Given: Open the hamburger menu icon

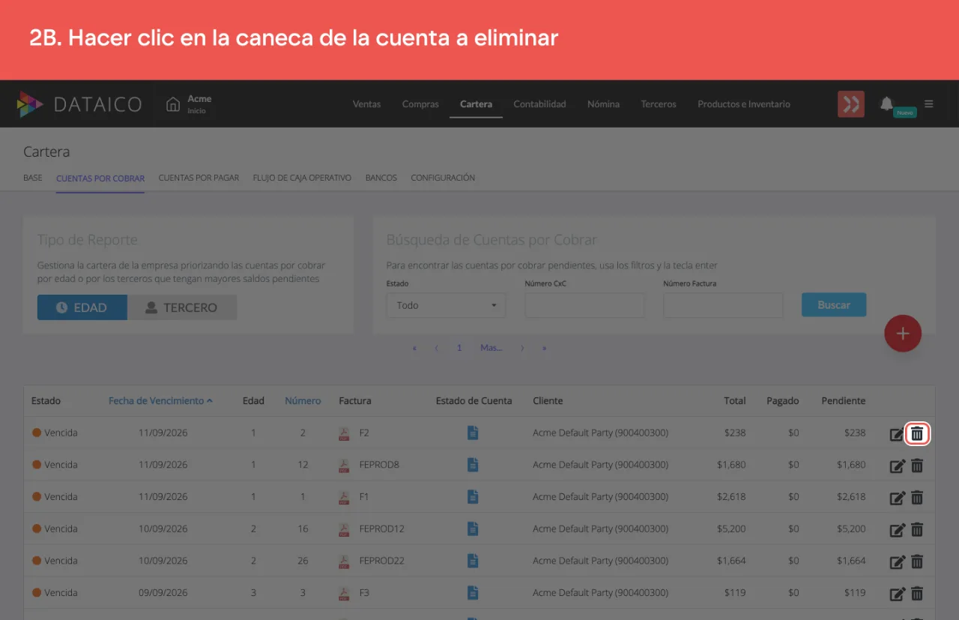Looking at the screenshot, I should pyautogui.click(x=929, y=104).
